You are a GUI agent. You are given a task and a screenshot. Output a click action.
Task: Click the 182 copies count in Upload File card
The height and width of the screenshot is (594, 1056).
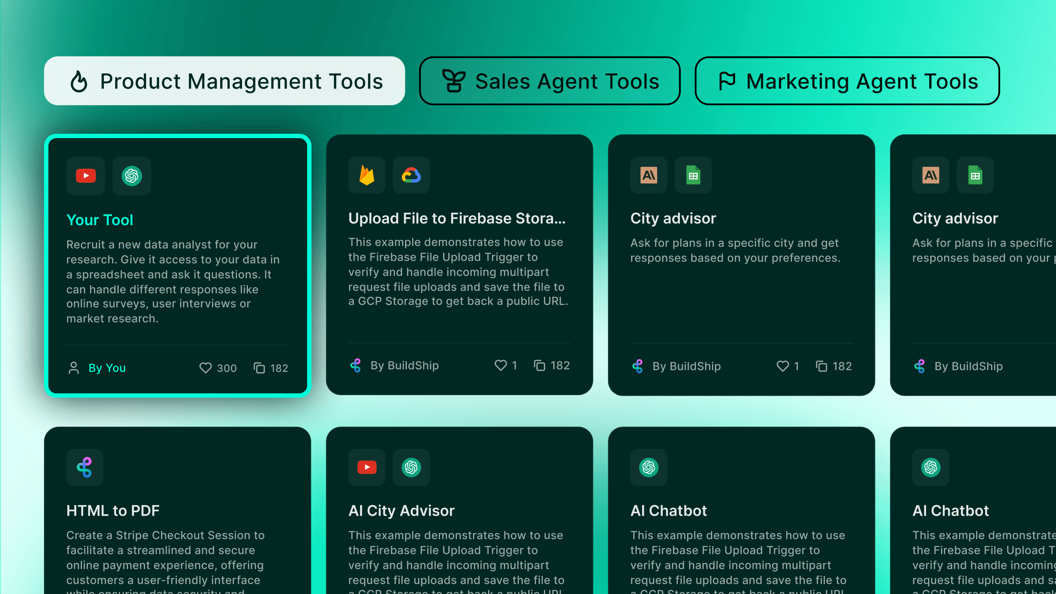point(560,365)
